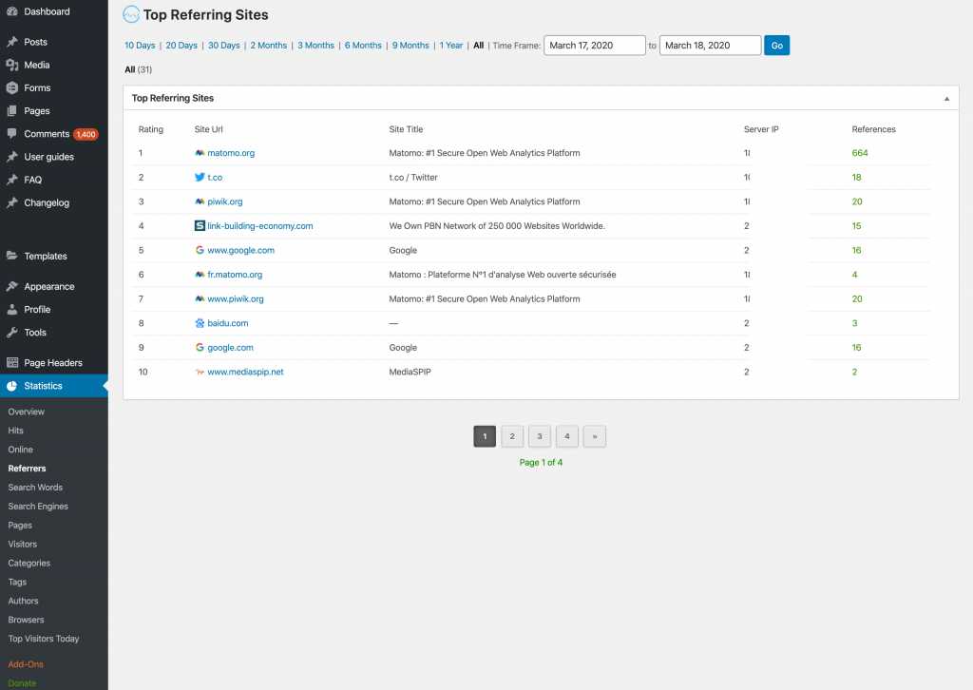The width and height of the screenshot is (973, 690).
Task: Click the pin icon beside Changelog
Action: point(11,202)
